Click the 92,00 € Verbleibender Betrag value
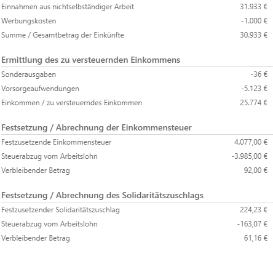The width and height of the screenshot is (273, 256). click(x=256, y=170)
